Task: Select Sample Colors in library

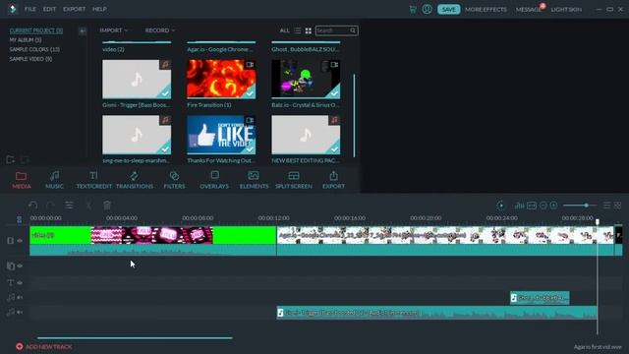Action: click(34, 49)
